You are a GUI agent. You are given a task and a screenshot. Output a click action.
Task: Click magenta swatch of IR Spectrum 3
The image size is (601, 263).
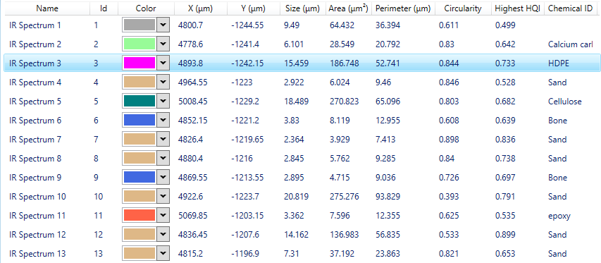[x=140, y=63]
